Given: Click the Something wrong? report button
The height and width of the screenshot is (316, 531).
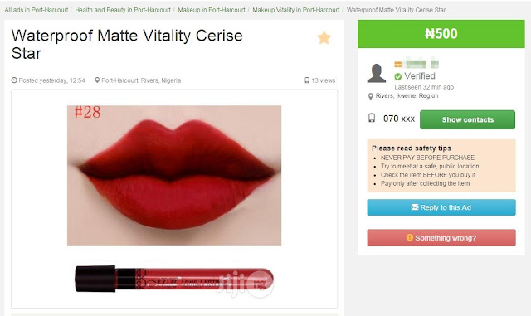Looking at the screenshot, I should point(441,238).
